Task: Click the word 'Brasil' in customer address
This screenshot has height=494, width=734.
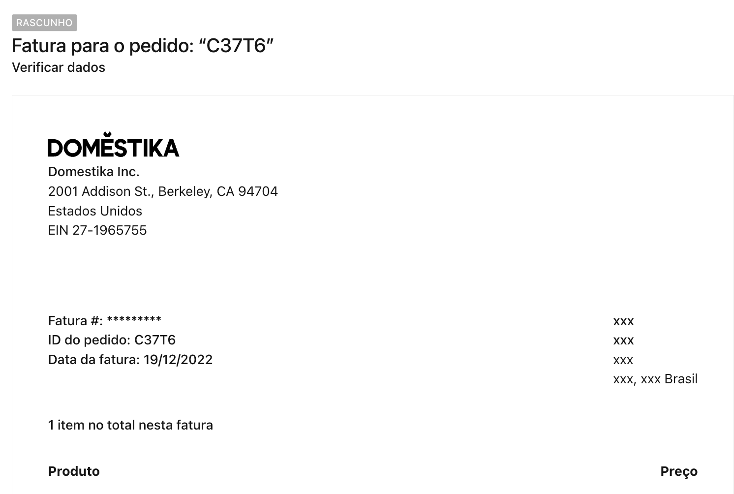Action: click(681, 379)
